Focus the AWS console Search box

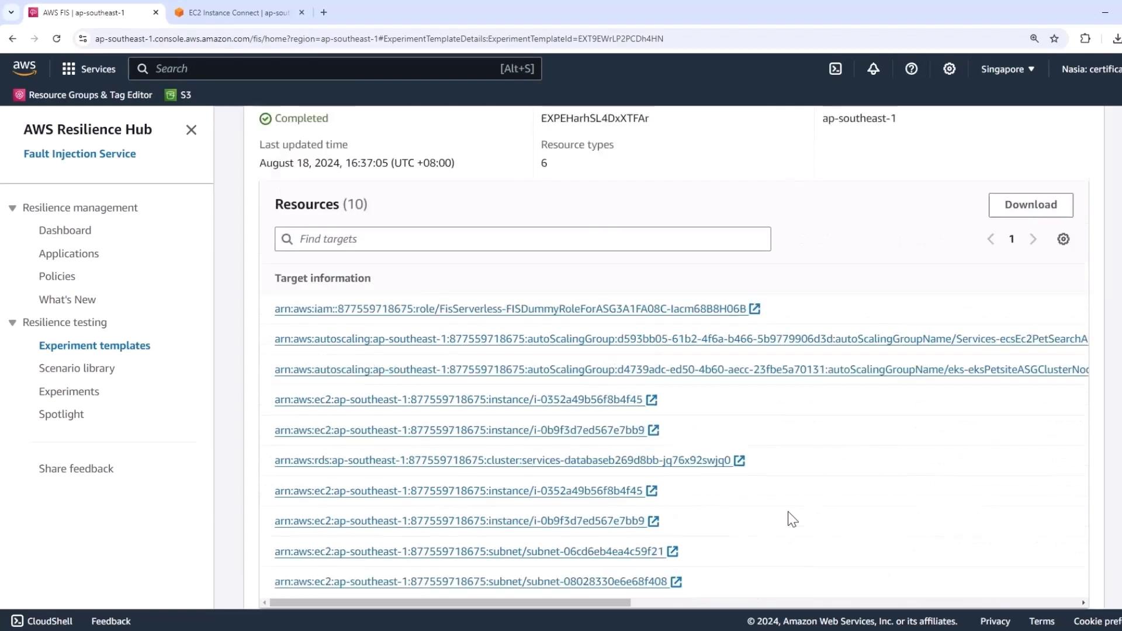pos(335,69)
